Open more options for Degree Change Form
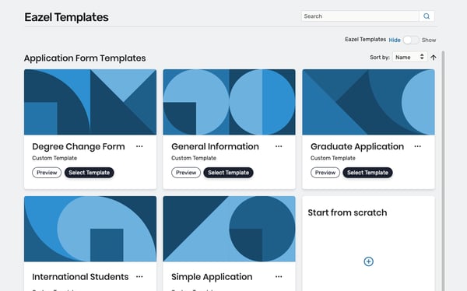The height and width of the screenshot is (291, 467). pos(139,146)
